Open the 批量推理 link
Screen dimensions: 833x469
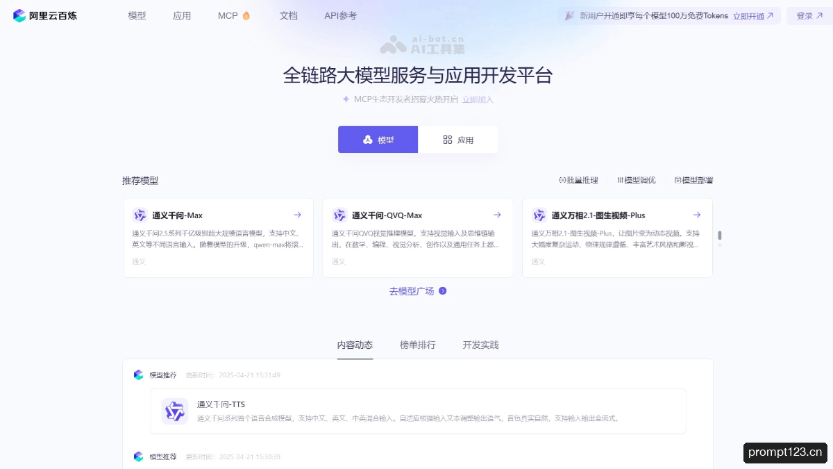578,181
